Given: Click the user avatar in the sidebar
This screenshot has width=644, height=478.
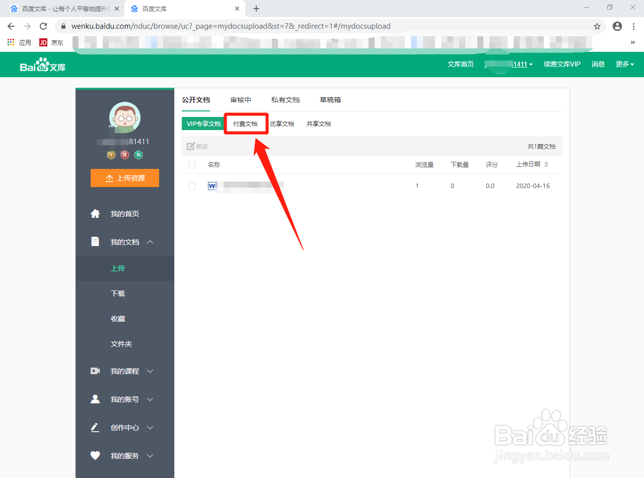Looking at the screenshot, I should 124,118.
